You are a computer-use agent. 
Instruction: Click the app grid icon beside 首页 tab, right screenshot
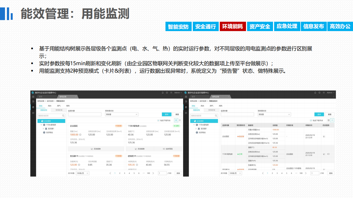click(186, 97)
